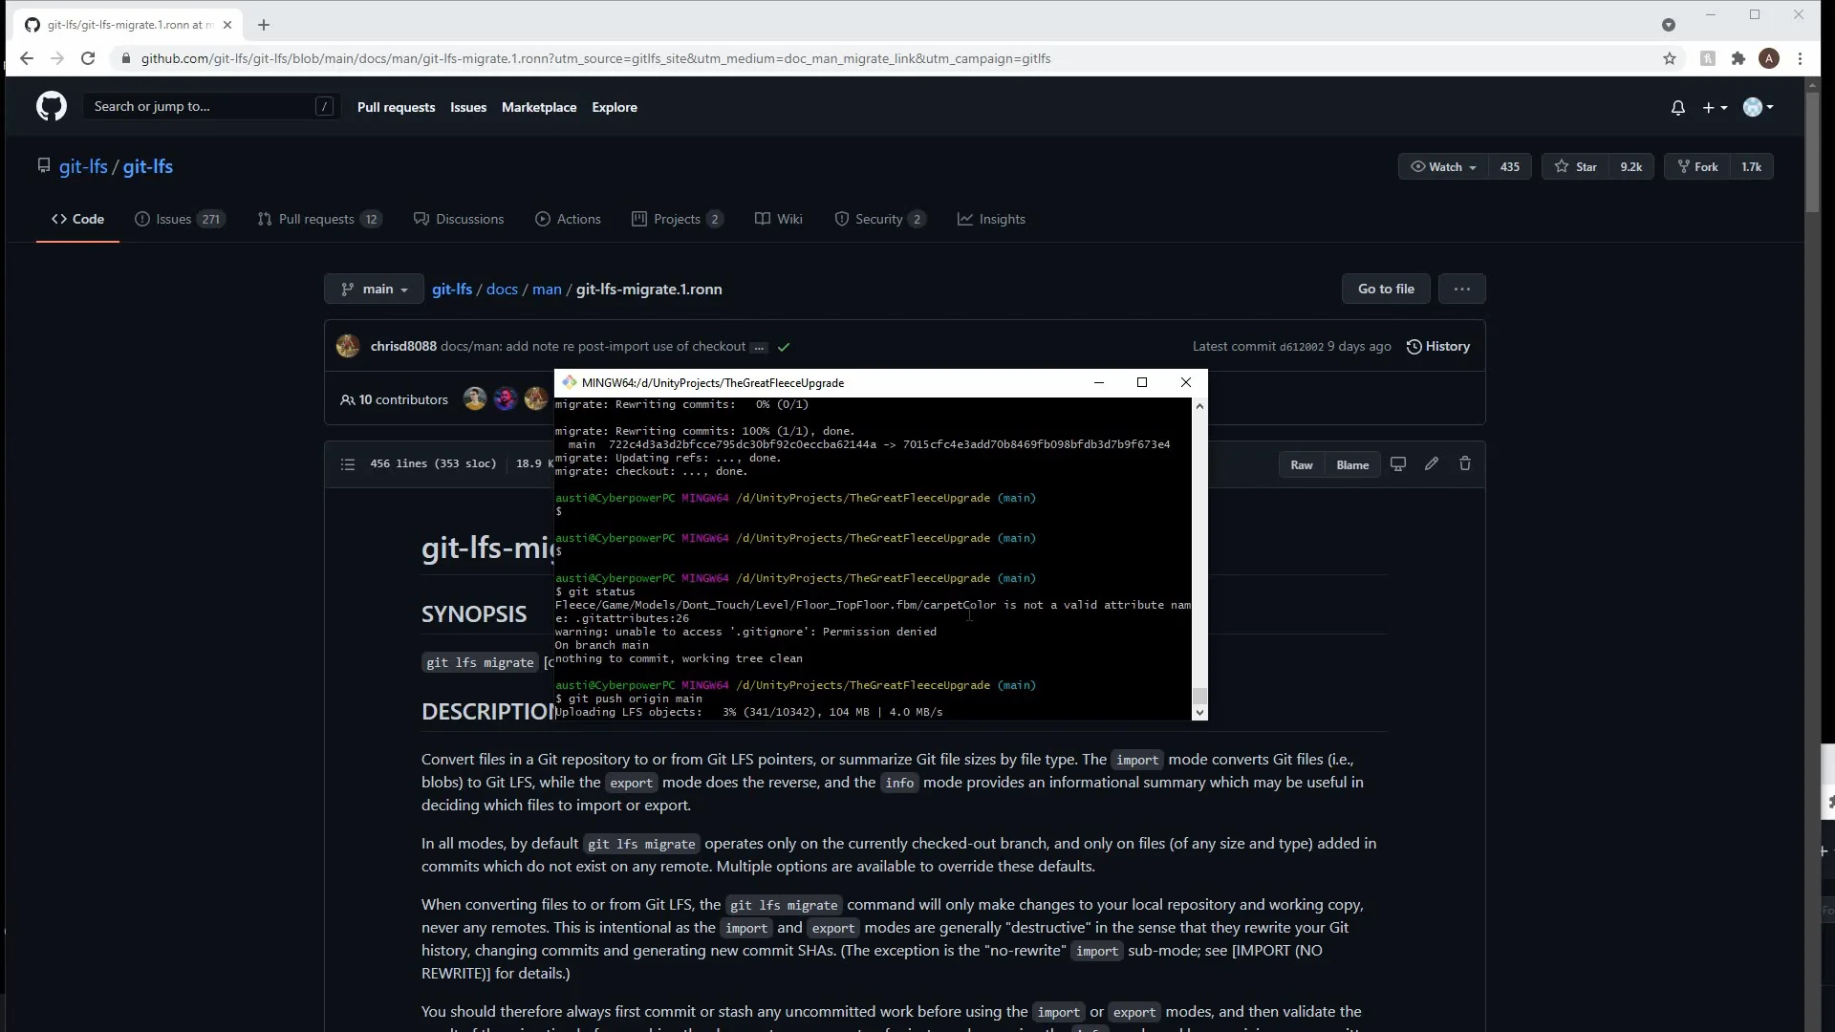Open the 10 contributors list
Viewport: 1835px width, 1032px height.
[x=394, y=399]
